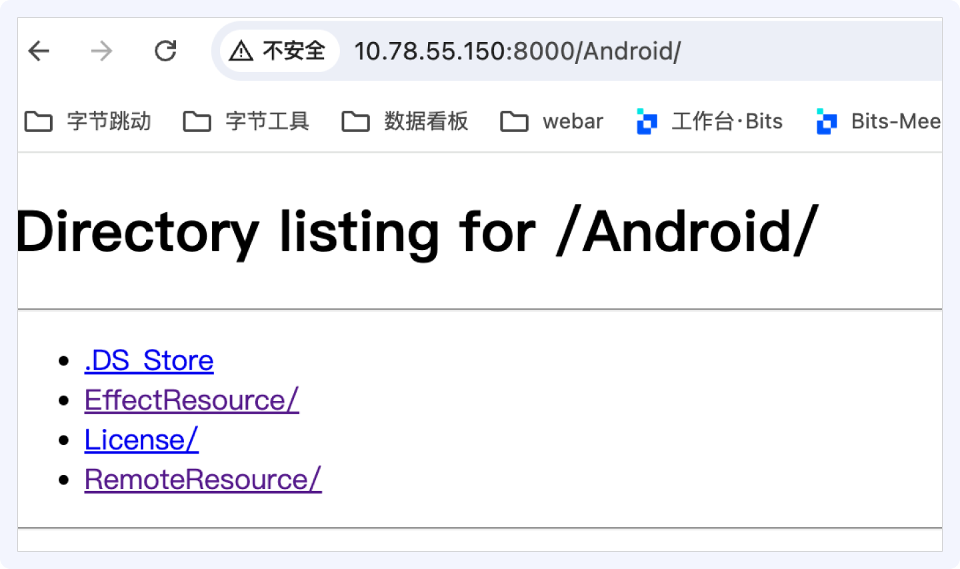The height and width of the screenshot is (569, 960).
Task: Click the address bar URL text
Action: click(517, 51)
